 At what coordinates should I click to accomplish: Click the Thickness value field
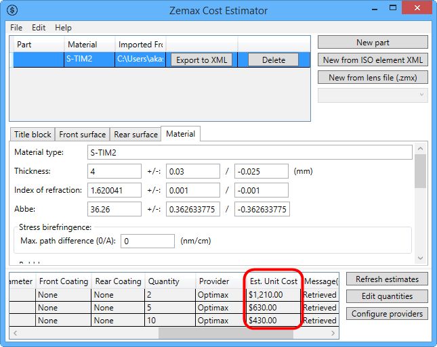(115, 171)
